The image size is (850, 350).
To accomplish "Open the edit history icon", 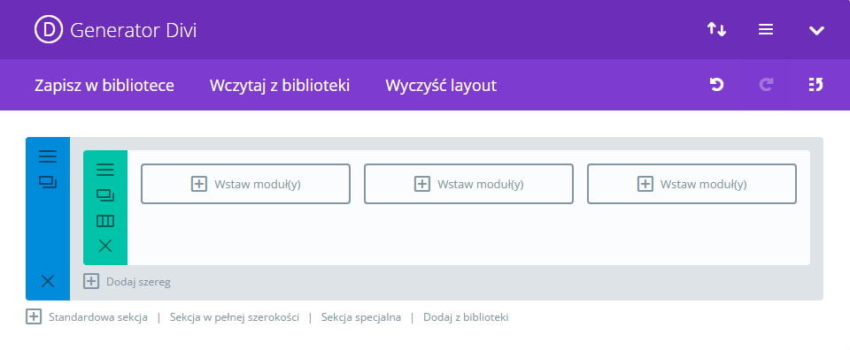I will [x=815, y=84].
